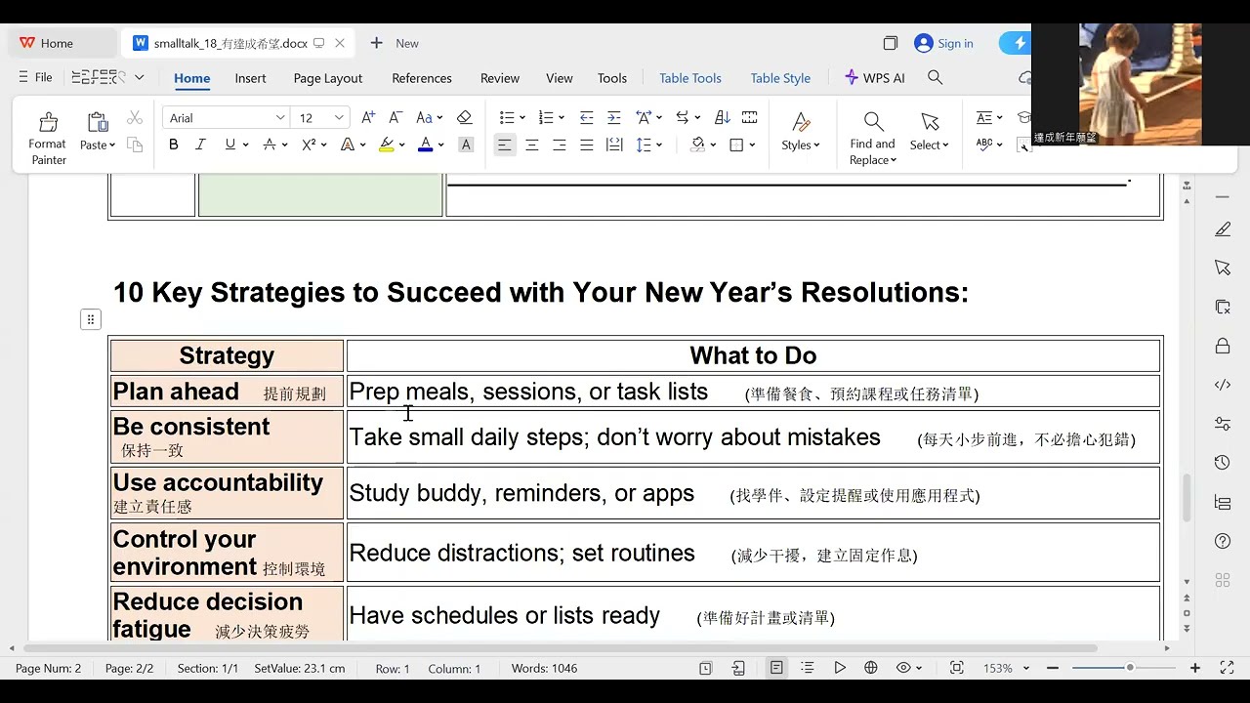Click Decrease Indent icon
The width and height of the screenshot is (1250, 703).
586,117
